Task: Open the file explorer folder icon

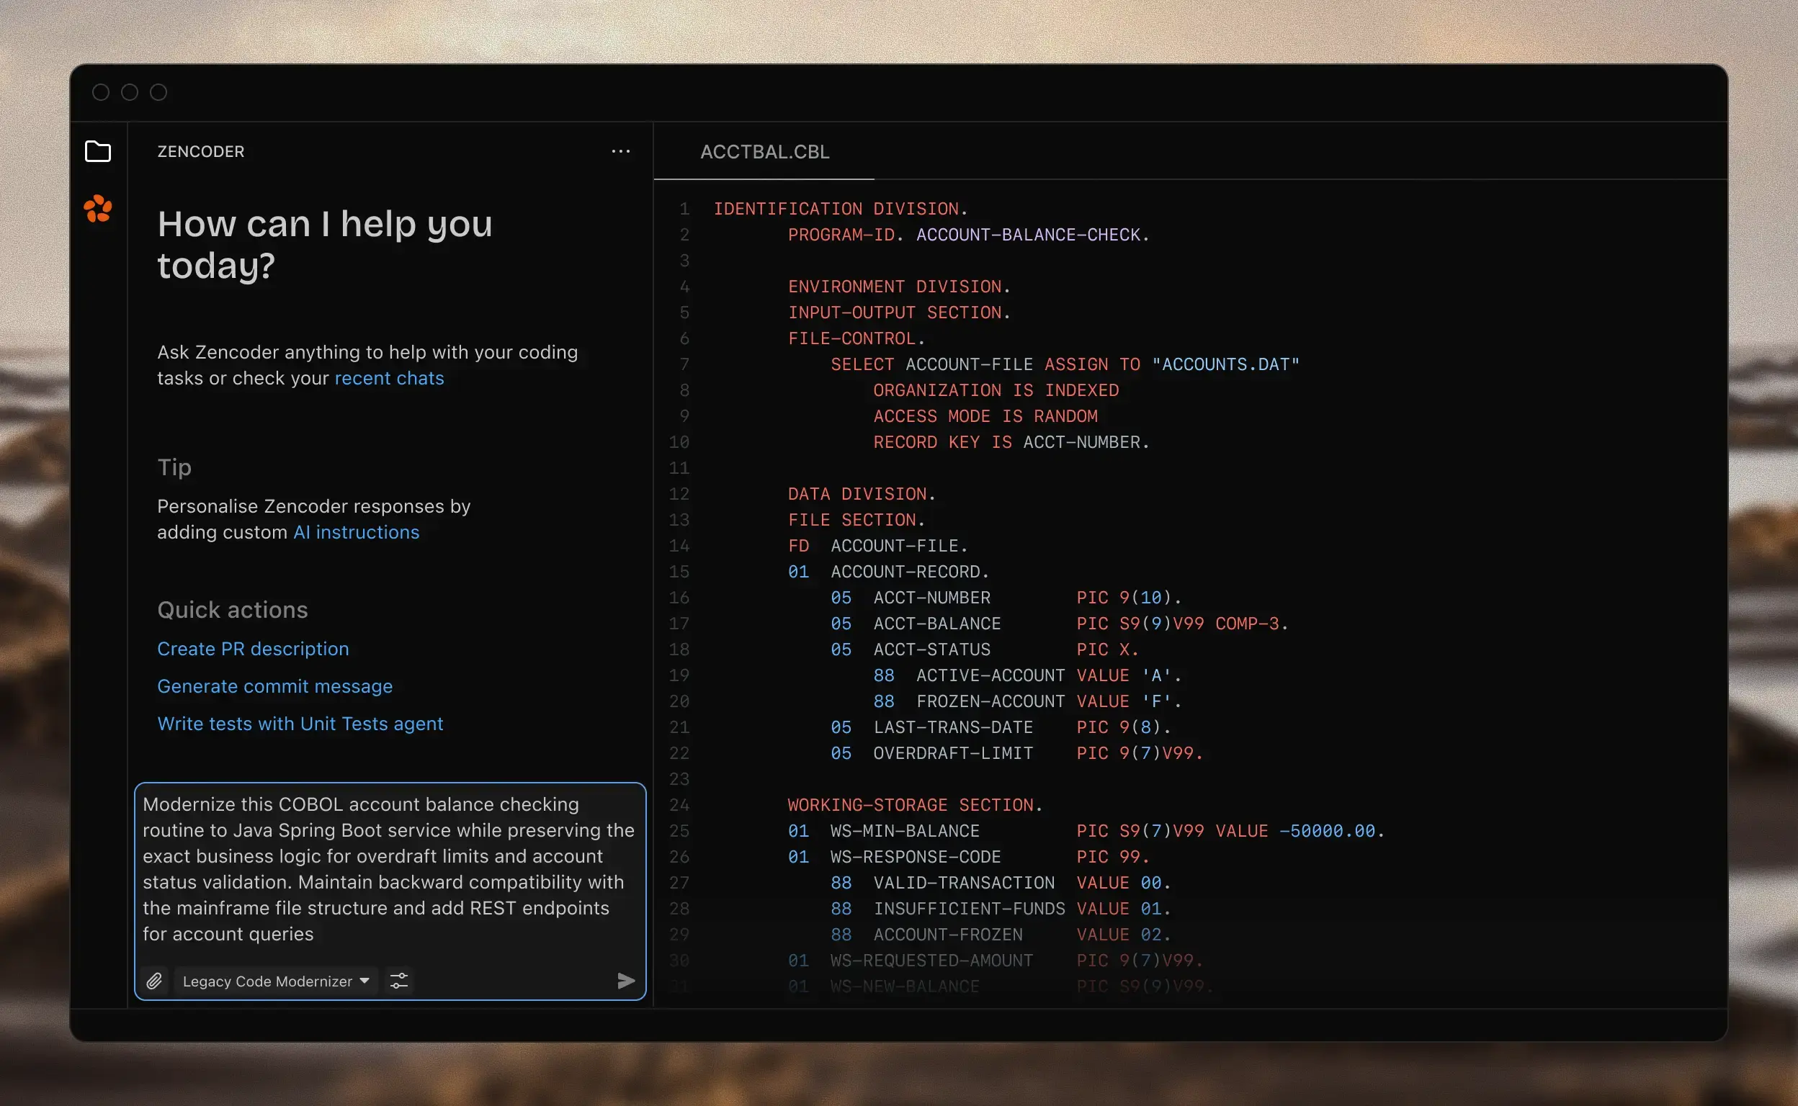Action: pos(98,151)
